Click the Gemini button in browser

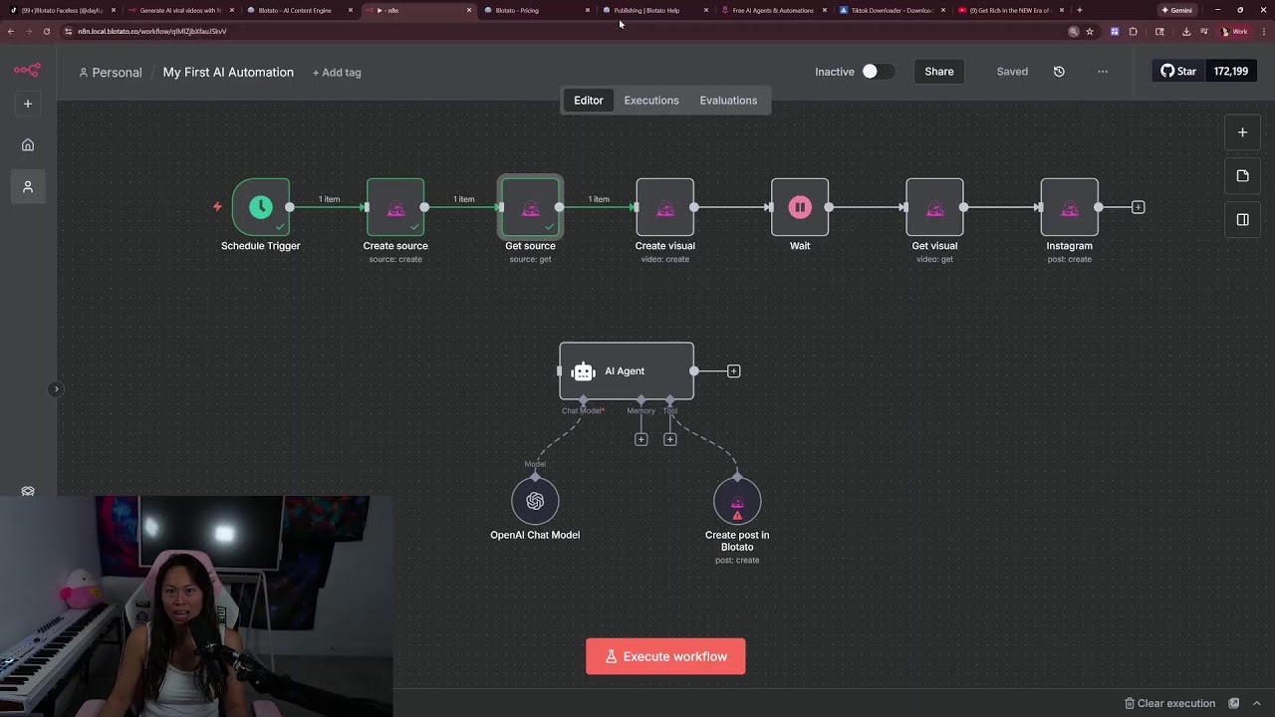[x=1176, y=10]
